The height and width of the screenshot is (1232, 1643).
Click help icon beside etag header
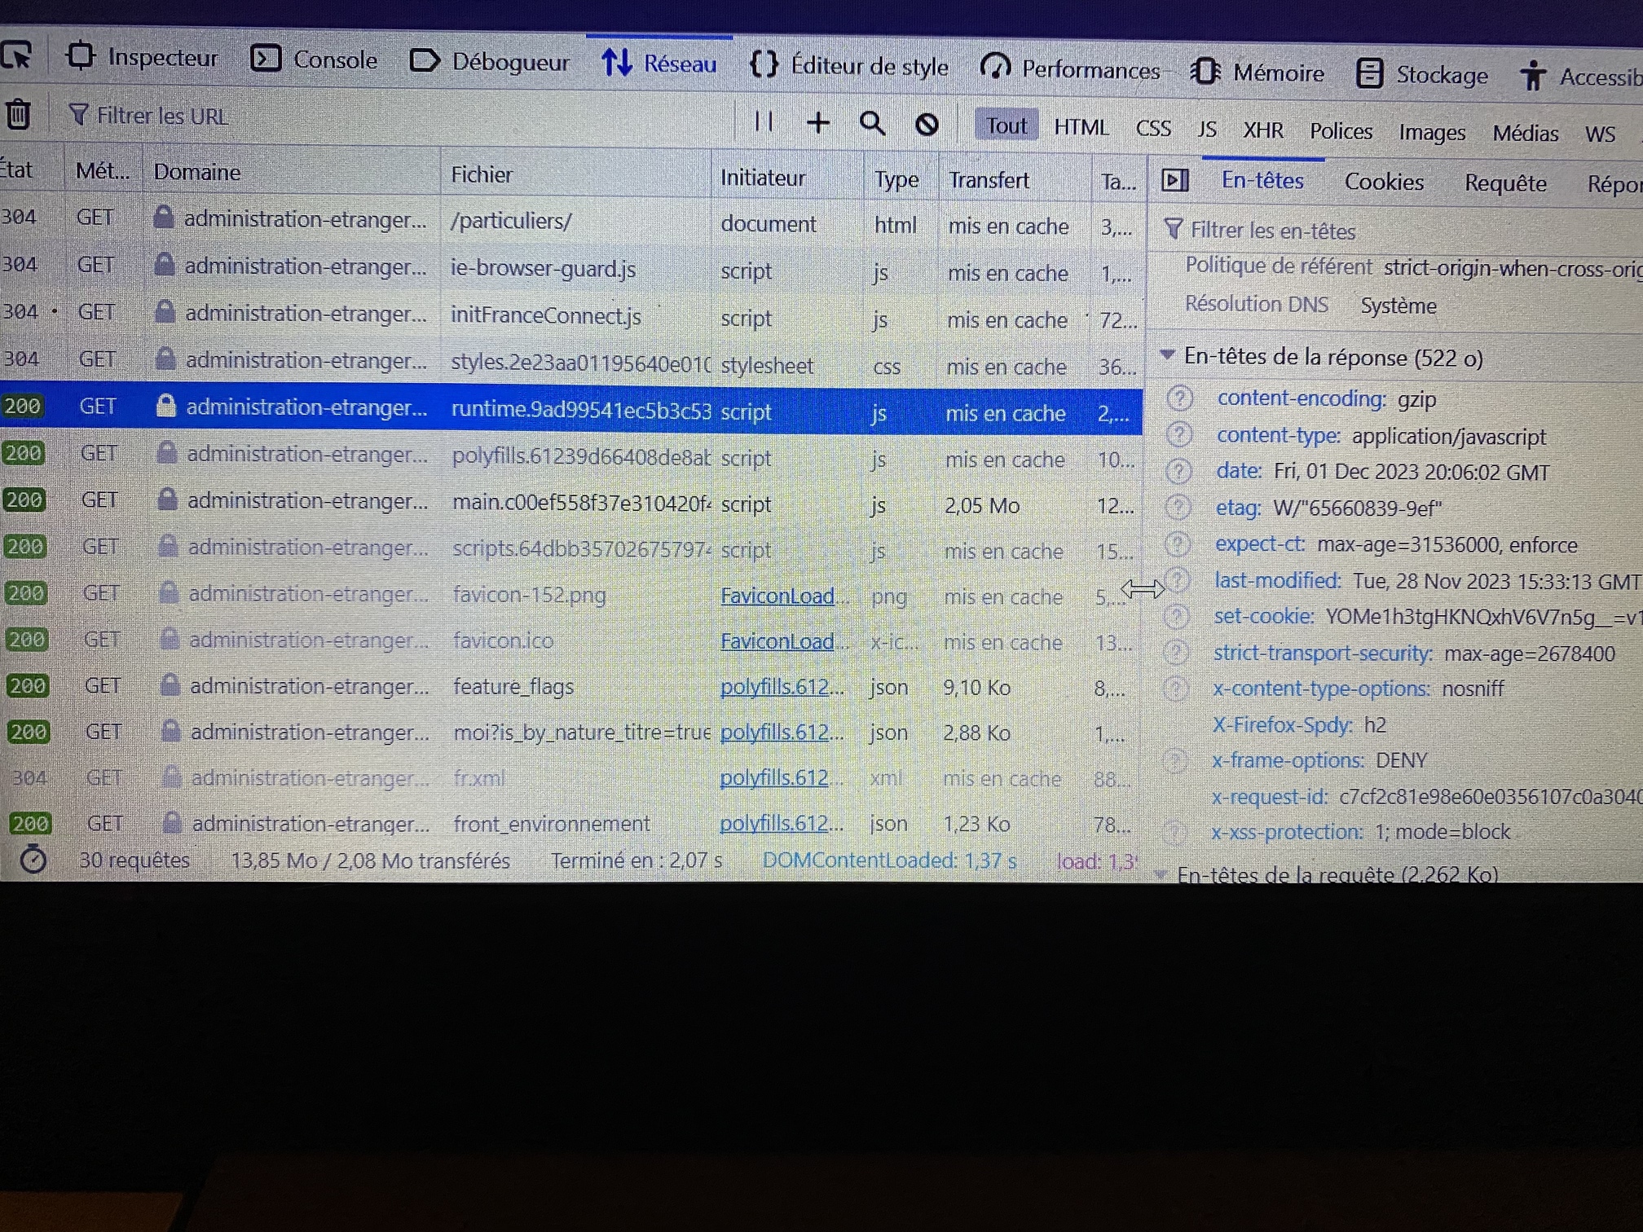[x=1178, y=507]
